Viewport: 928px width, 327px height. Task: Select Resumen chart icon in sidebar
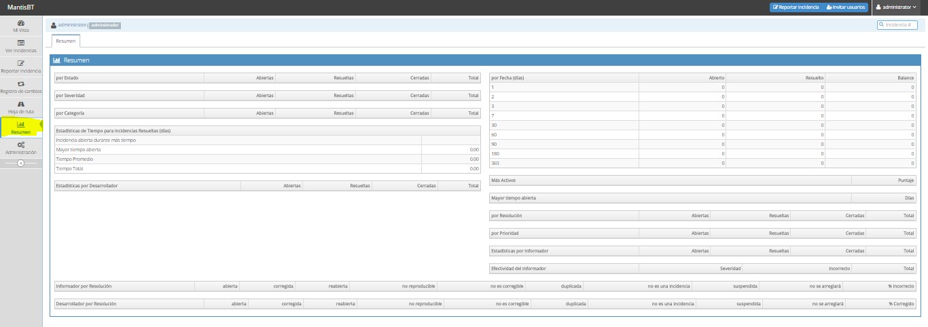[x=21, y=125]
